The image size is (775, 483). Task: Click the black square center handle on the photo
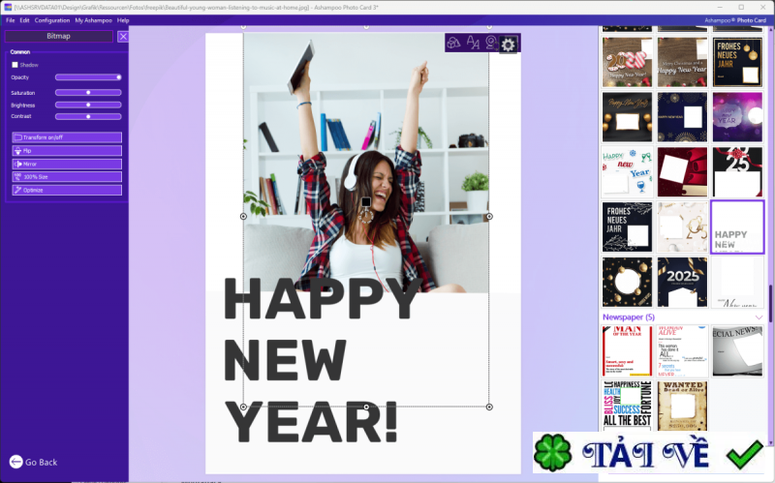[x=366, y=201]
